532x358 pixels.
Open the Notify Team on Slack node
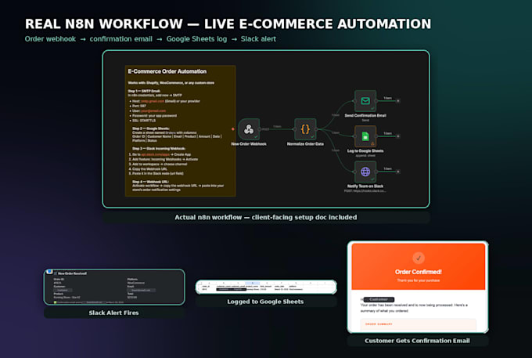click(x=365, y=172)
